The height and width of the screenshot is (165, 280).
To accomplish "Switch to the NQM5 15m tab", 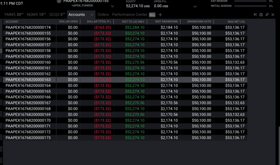I will [36, 15].
